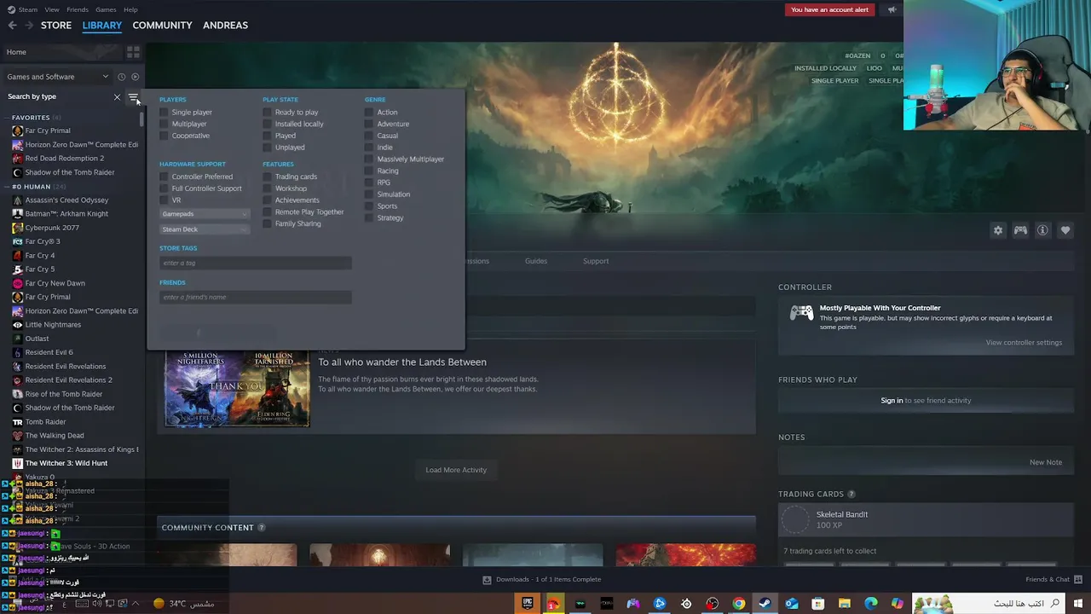
Task: Open Outlook from the taskbar
Action: (792, 604)
